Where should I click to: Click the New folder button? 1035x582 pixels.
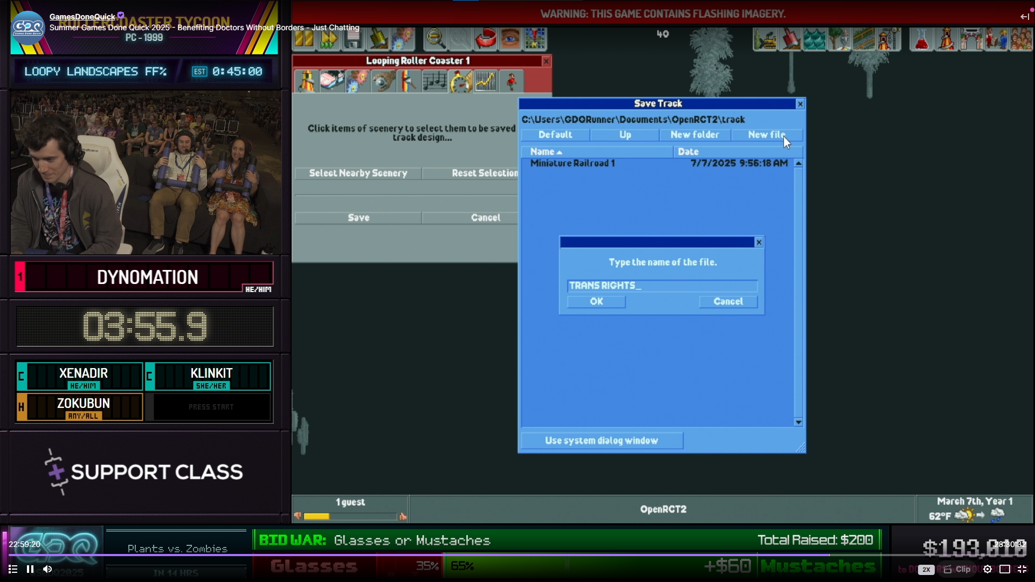click(x=695, y=135)
